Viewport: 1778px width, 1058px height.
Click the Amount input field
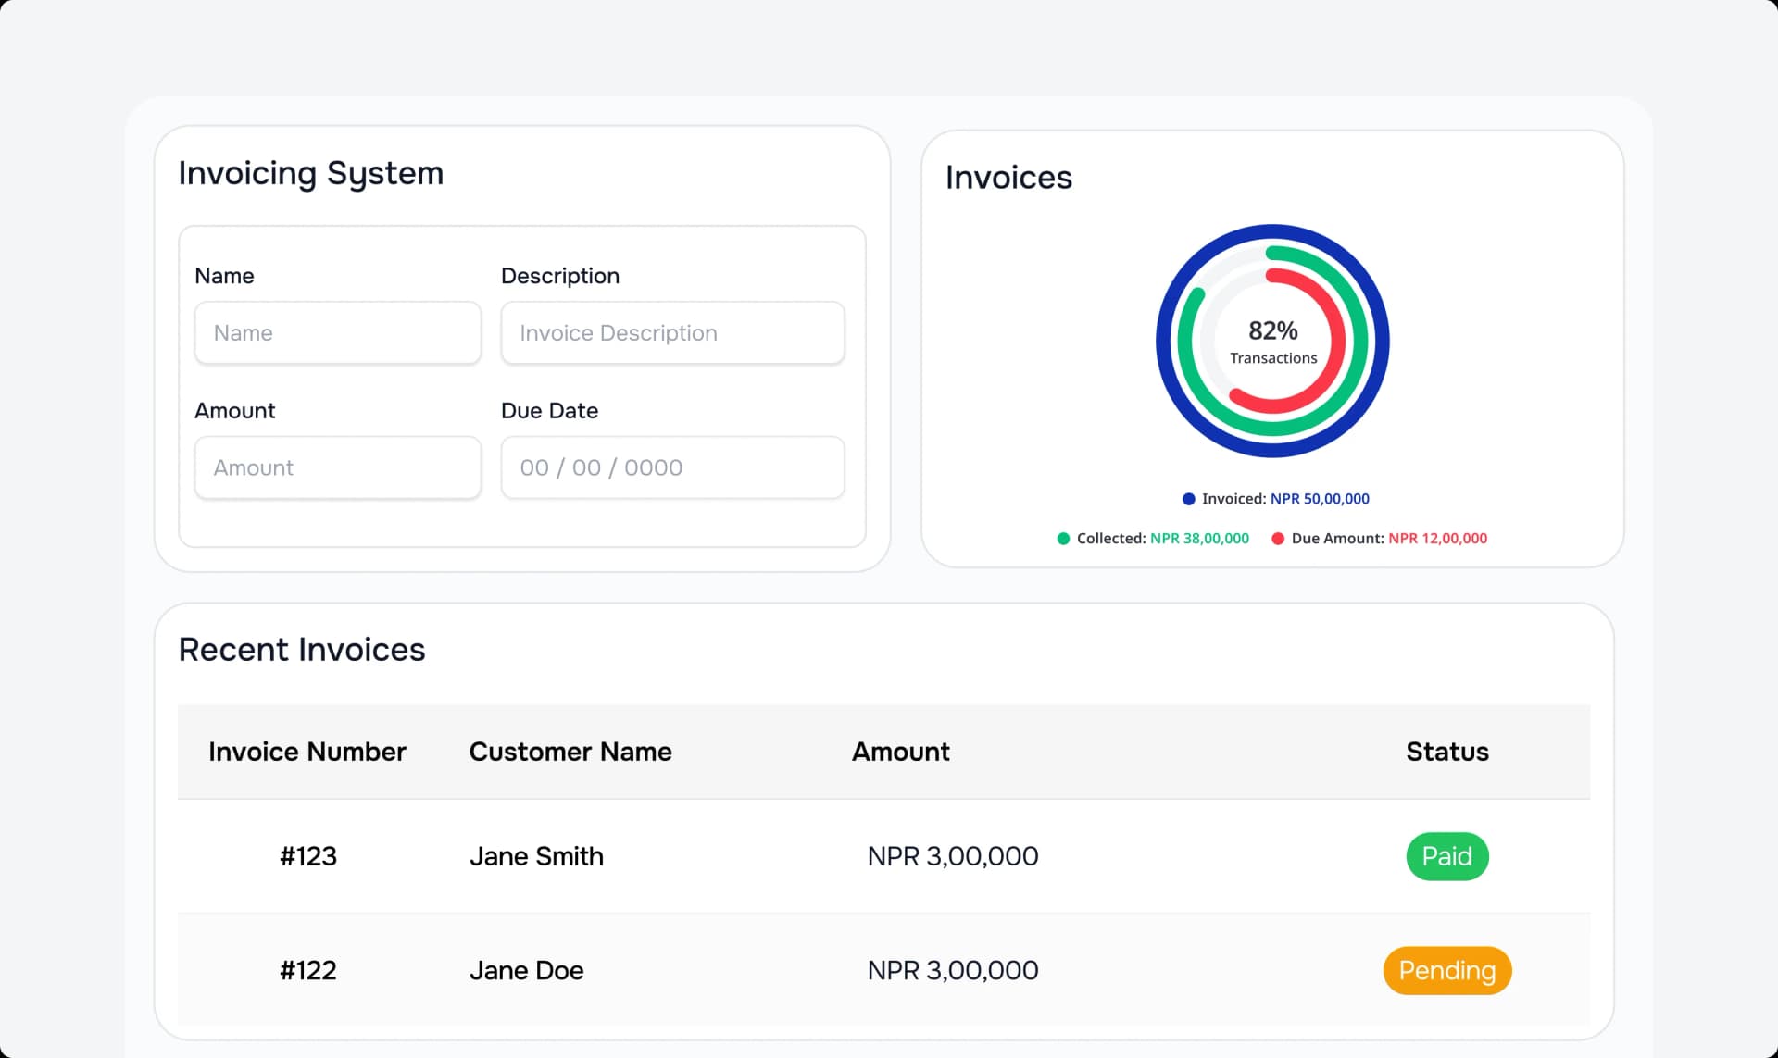coord(337,467)
